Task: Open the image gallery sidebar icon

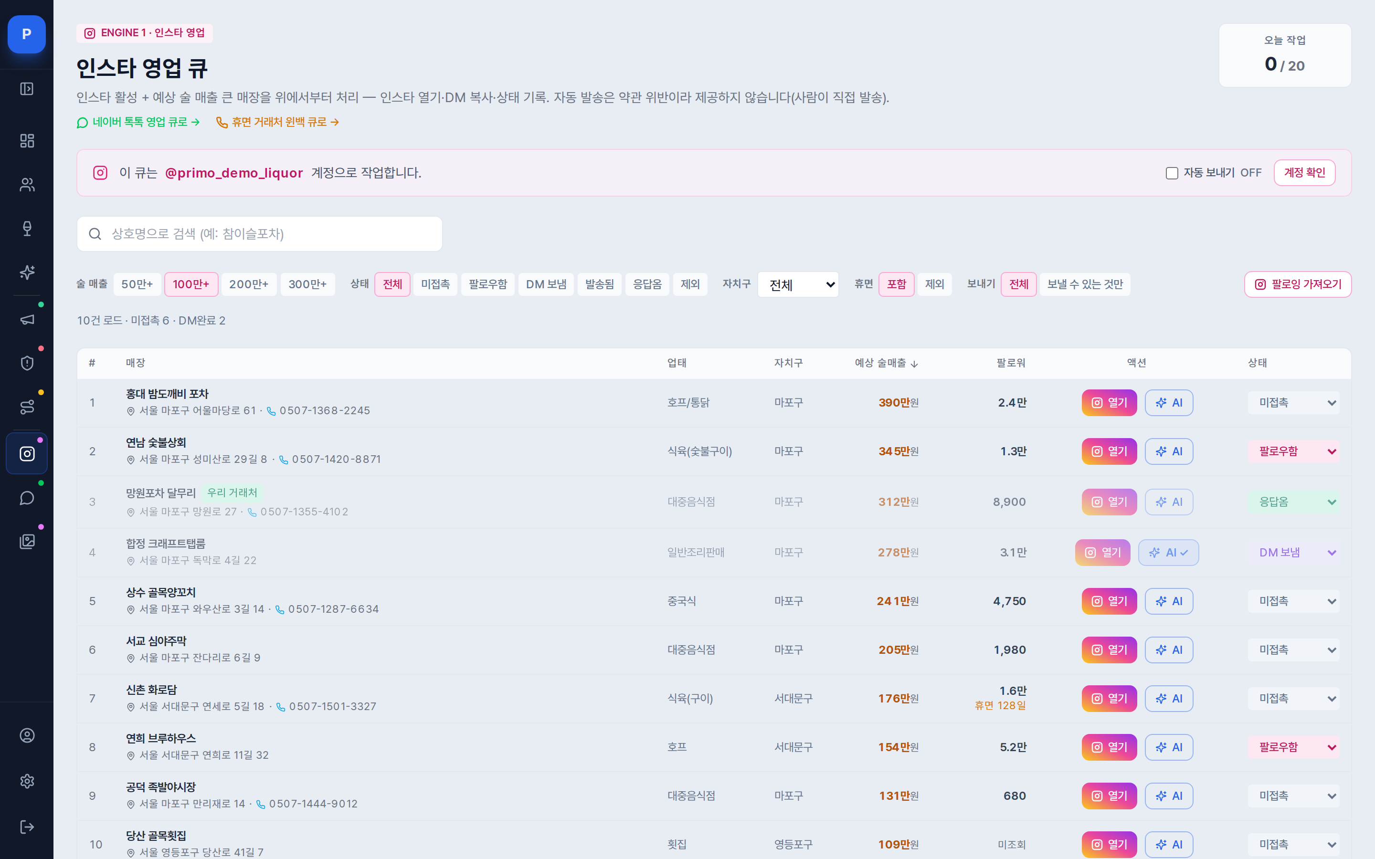Action: (27, 542)
